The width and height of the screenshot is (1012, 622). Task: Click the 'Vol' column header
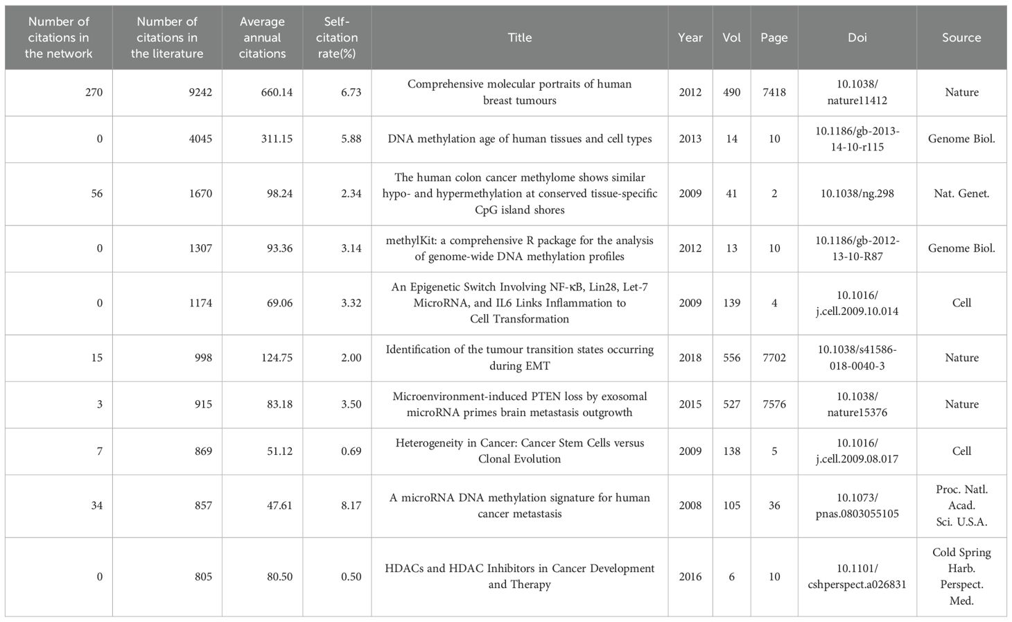click(x=732, y=37)
